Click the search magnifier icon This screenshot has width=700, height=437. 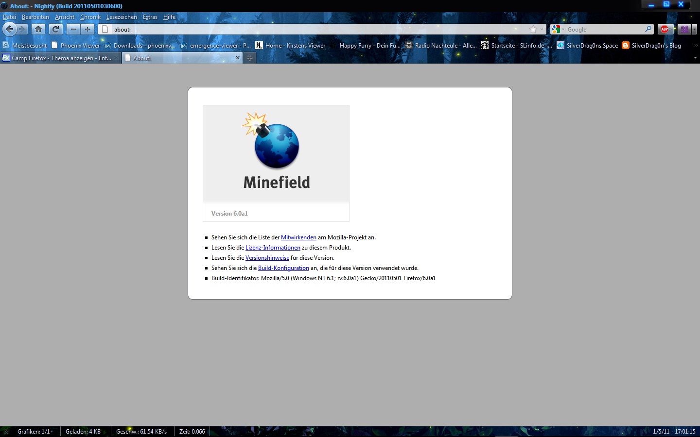tap(648, 29)
